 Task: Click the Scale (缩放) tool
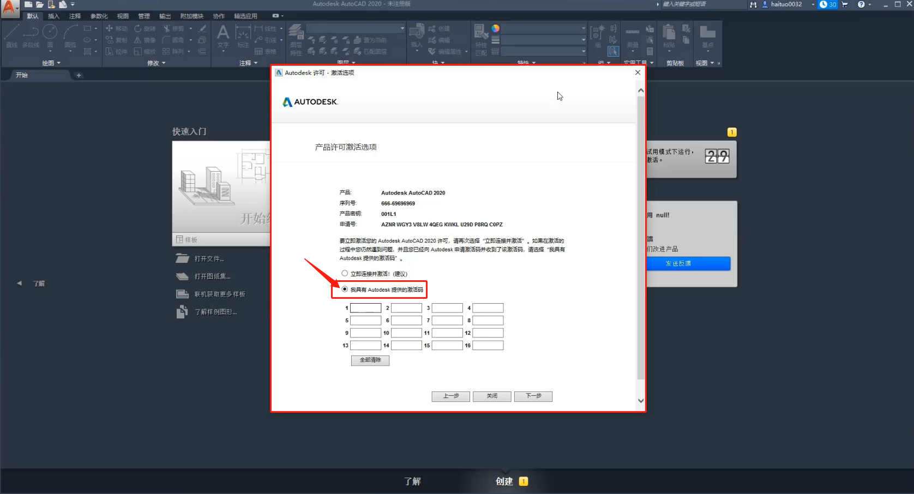(x=145, y=51)
